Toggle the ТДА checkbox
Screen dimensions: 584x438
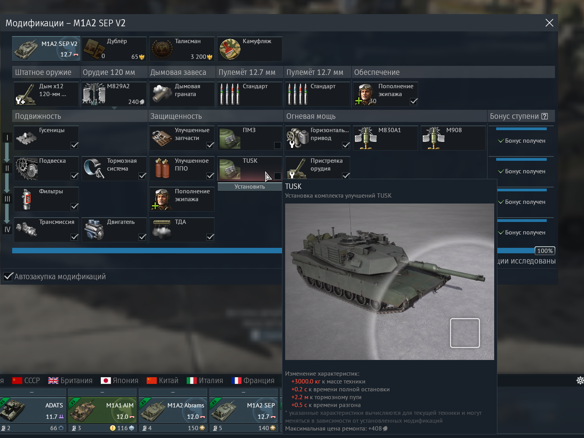pos(210,237)
